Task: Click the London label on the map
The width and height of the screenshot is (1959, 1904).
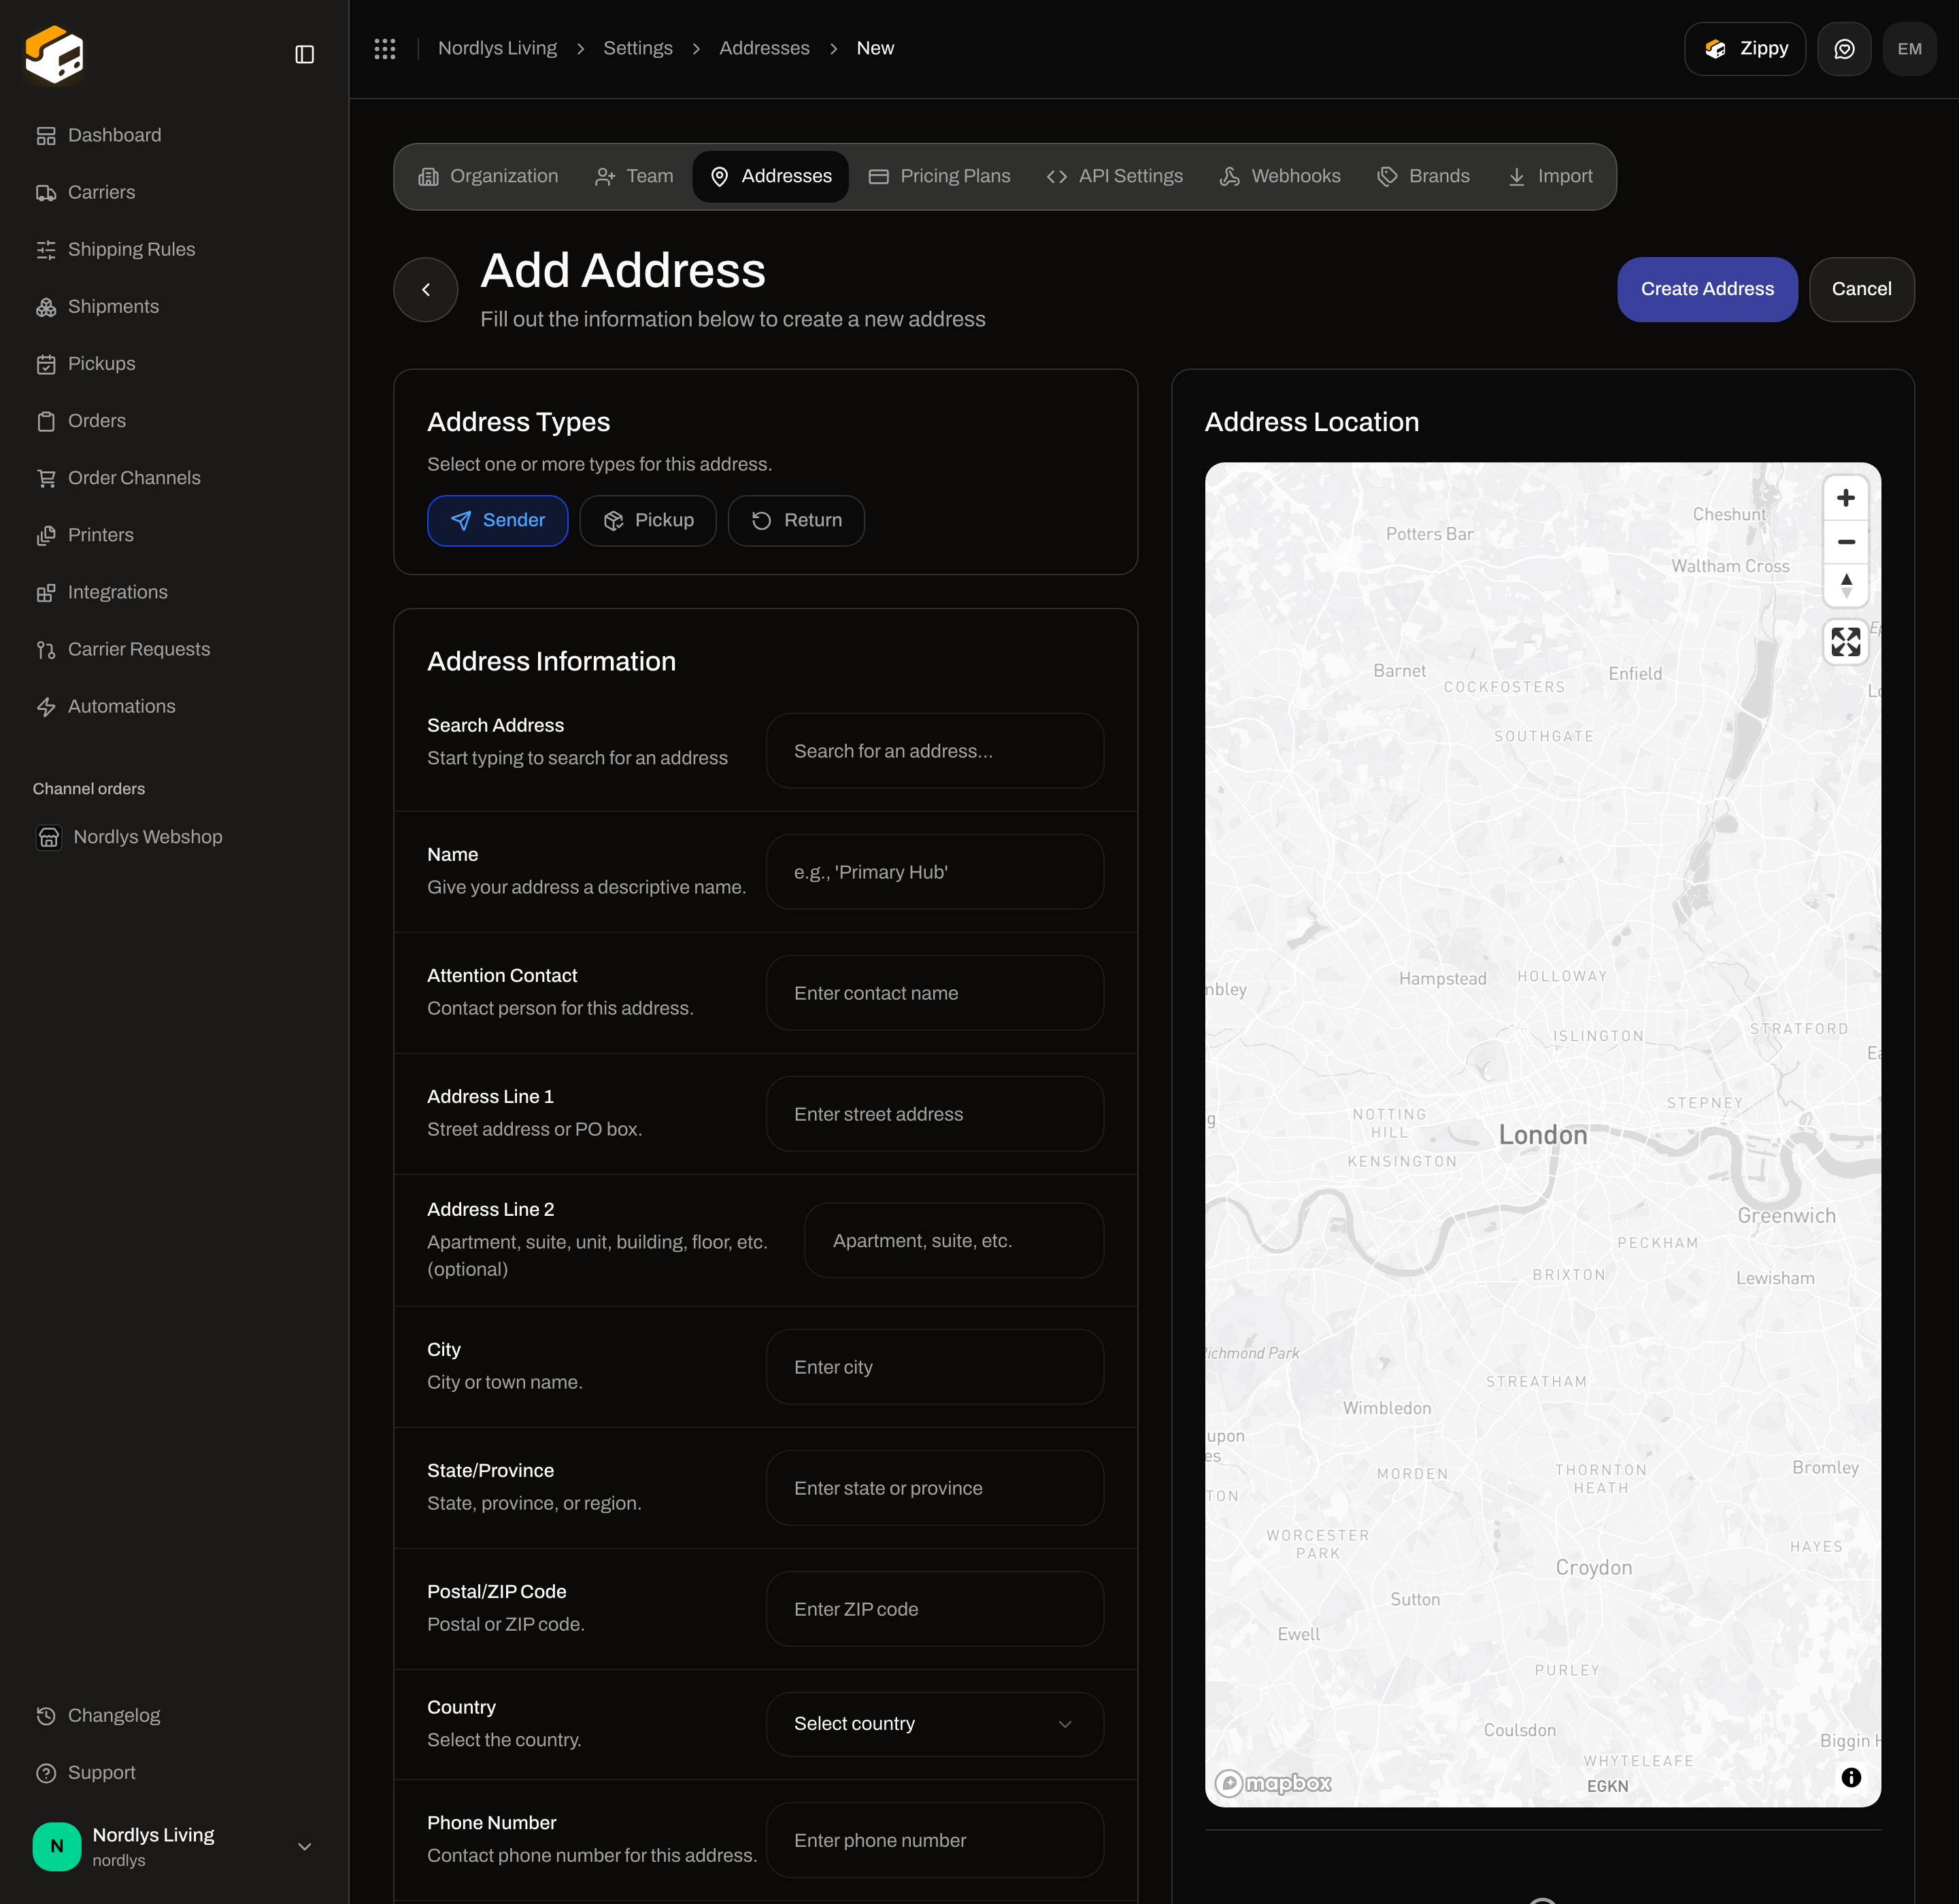Action: click(1543, 1135)
